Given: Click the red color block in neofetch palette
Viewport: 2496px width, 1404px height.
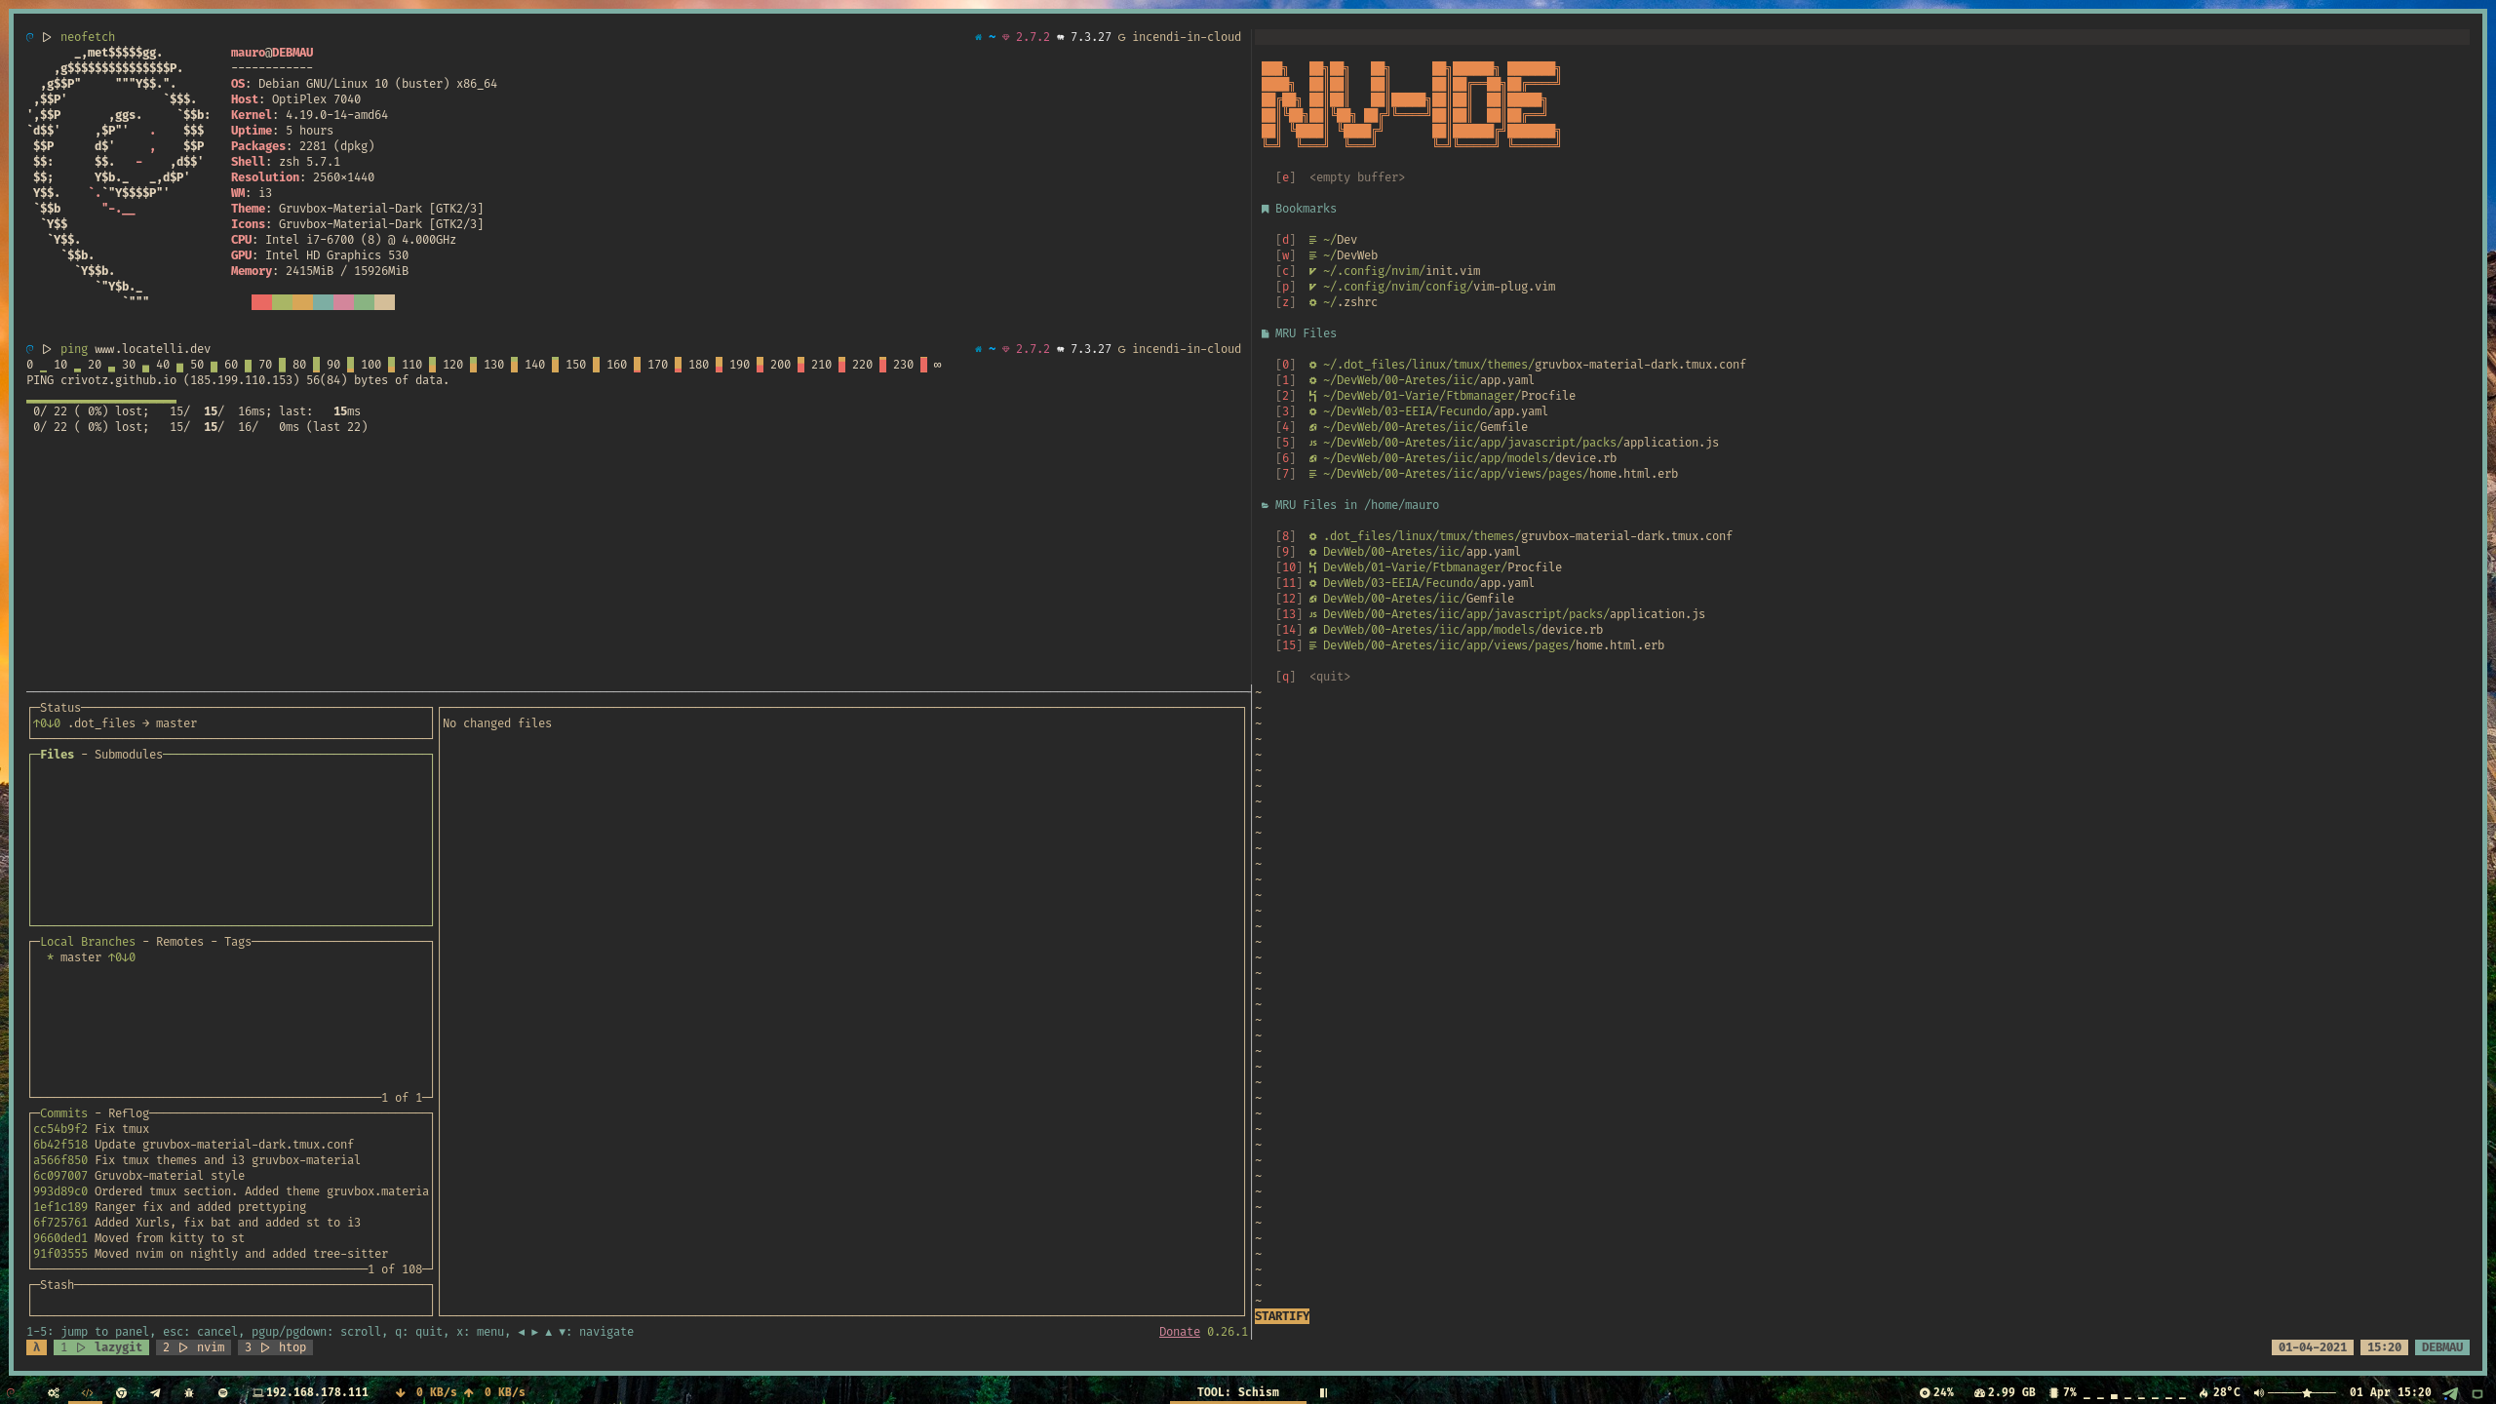Looking at the screenshot, I should [261, 302].
